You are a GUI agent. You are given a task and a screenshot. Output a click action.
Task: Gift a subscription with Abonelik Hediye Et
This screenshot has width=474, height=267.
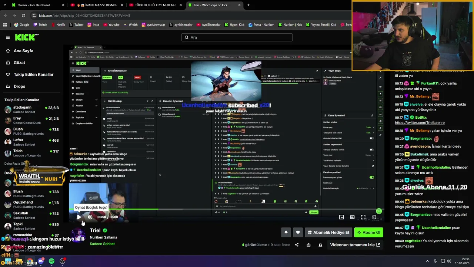pos(328,233)
